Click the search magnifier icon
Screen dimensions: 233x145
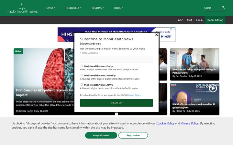tap(223, 7)
